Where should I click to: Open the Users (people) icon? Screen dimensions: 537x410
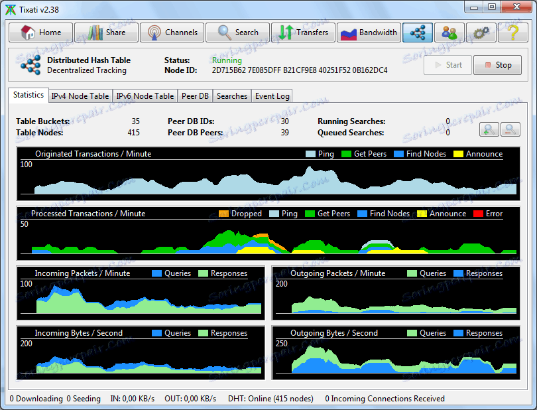(449, 33)
